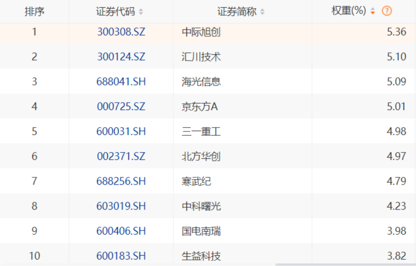Open stock code 000725.SZ

click(x=121, y=106)
